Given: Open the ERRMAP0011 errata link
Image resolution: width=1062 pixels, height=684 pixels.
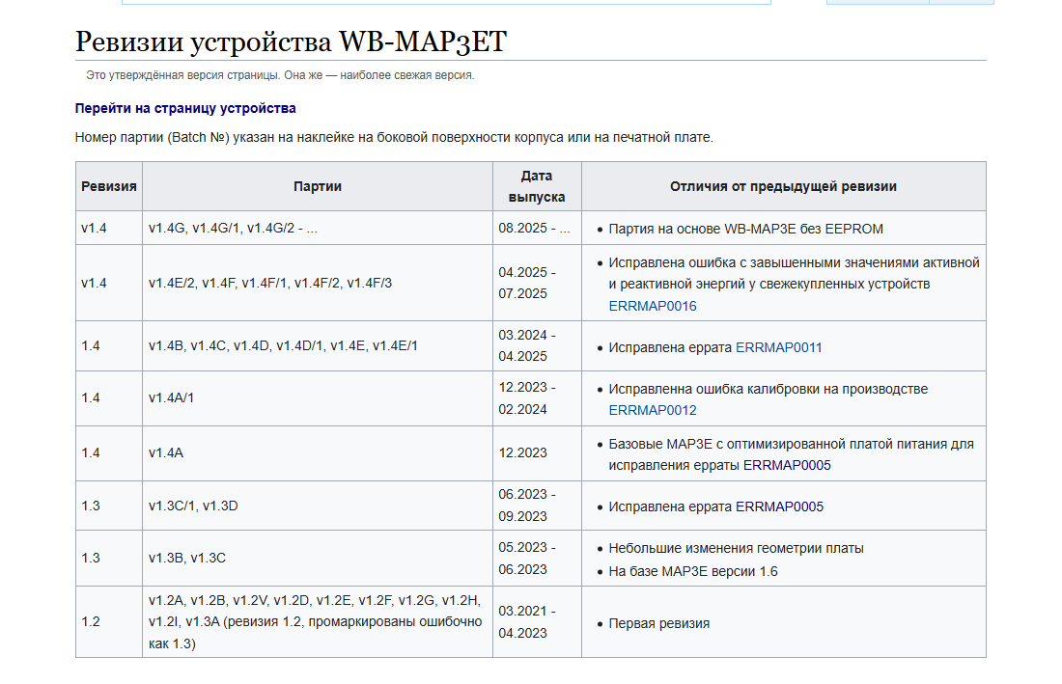Looking at the screenshot, I should [x=778, y=347].
